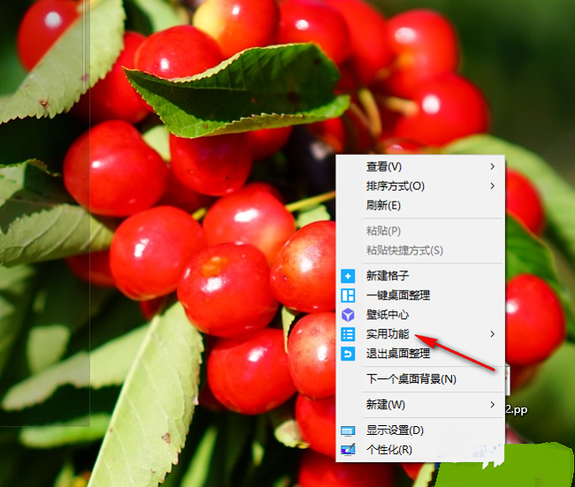Open the 查看(V) menu entry
The height and width of the screenshot is (487, 575).
tap(420, 167)
